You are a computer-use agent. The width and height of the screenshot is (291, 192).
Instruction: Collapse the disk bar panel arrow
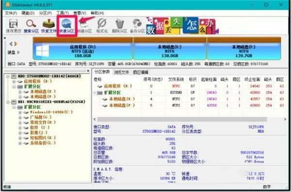tap(5, 38)
